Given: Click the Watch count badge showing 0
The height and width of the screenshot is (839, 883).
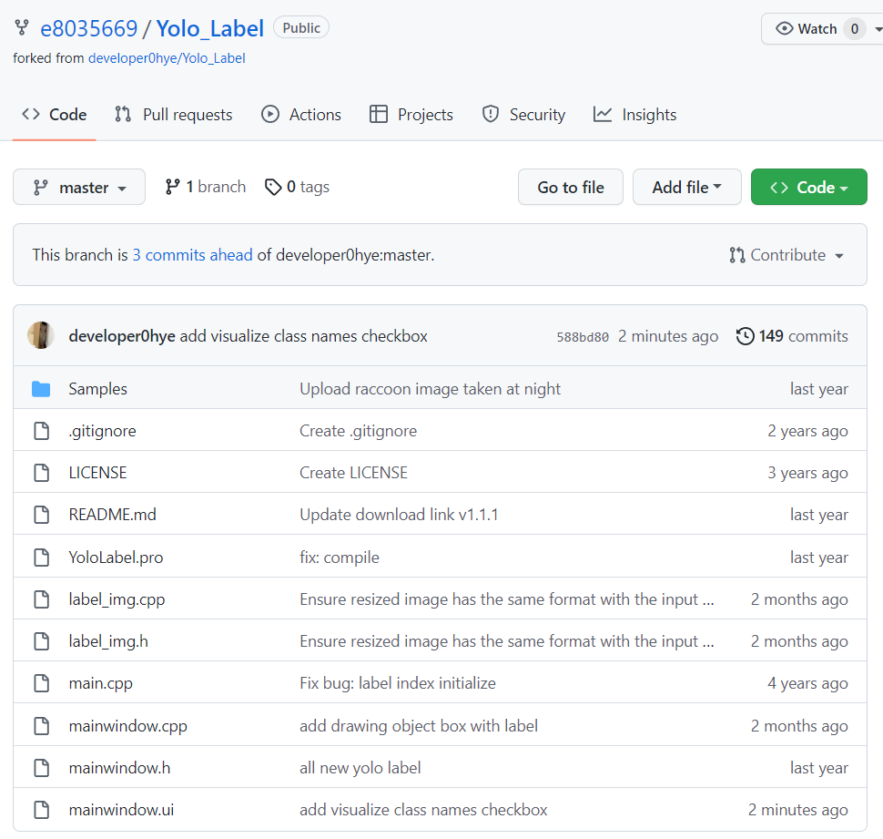Looking at the screenshot, I should (x=854, y=29).
